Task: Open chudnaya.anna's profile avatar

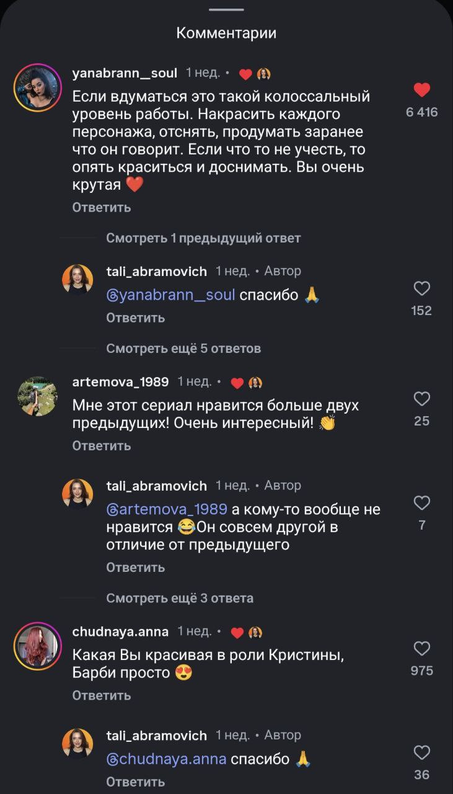Action: (x=37, y=646)
